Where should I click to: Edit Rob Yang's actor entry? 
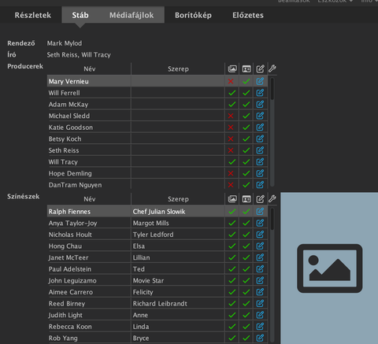pyautogui.click(x=260, y=338)
